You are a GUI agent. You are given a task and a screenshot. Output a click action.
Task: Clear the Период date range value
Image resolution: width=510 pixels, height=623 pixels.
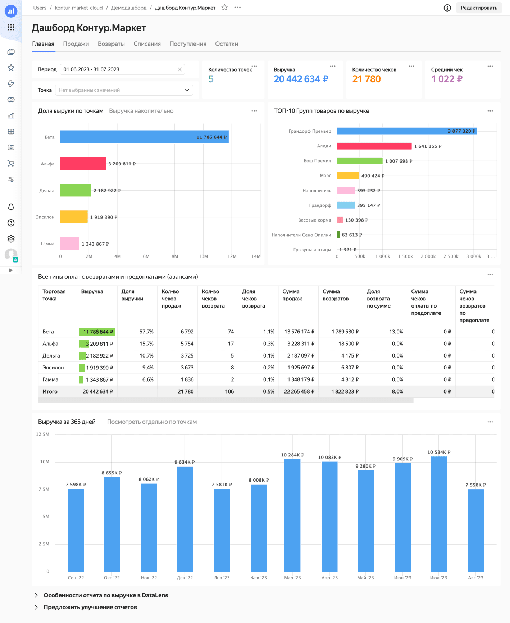pos(180,69)
